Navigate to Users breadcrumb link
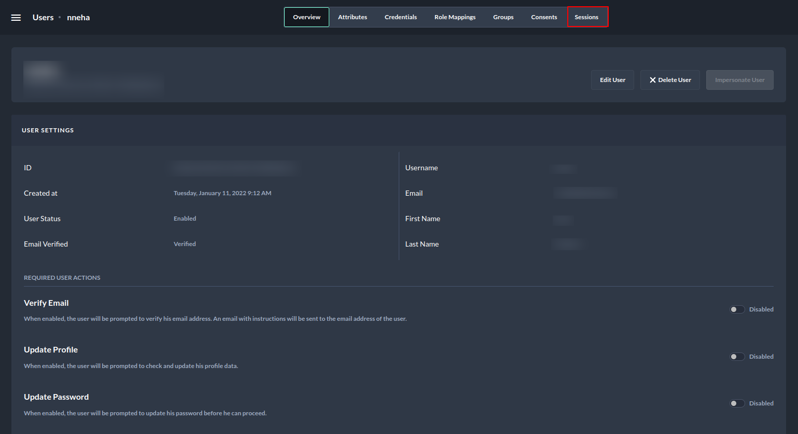798x434 pixels. 43,18
